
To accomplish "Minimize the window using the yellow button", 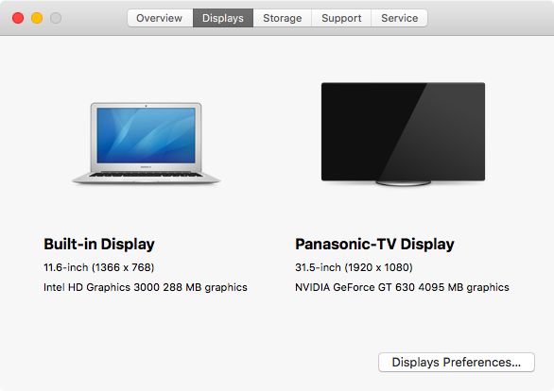I will (37, 18).
